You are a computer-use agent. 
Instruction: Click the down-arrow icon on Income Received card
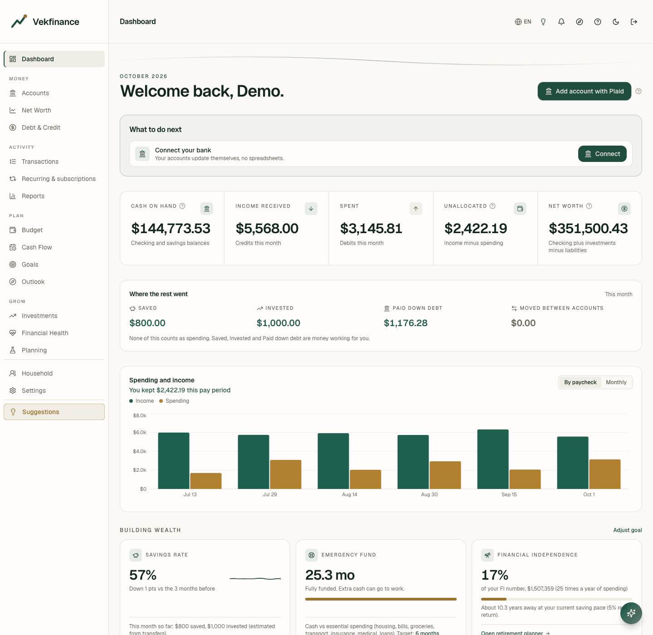point(311,209)
